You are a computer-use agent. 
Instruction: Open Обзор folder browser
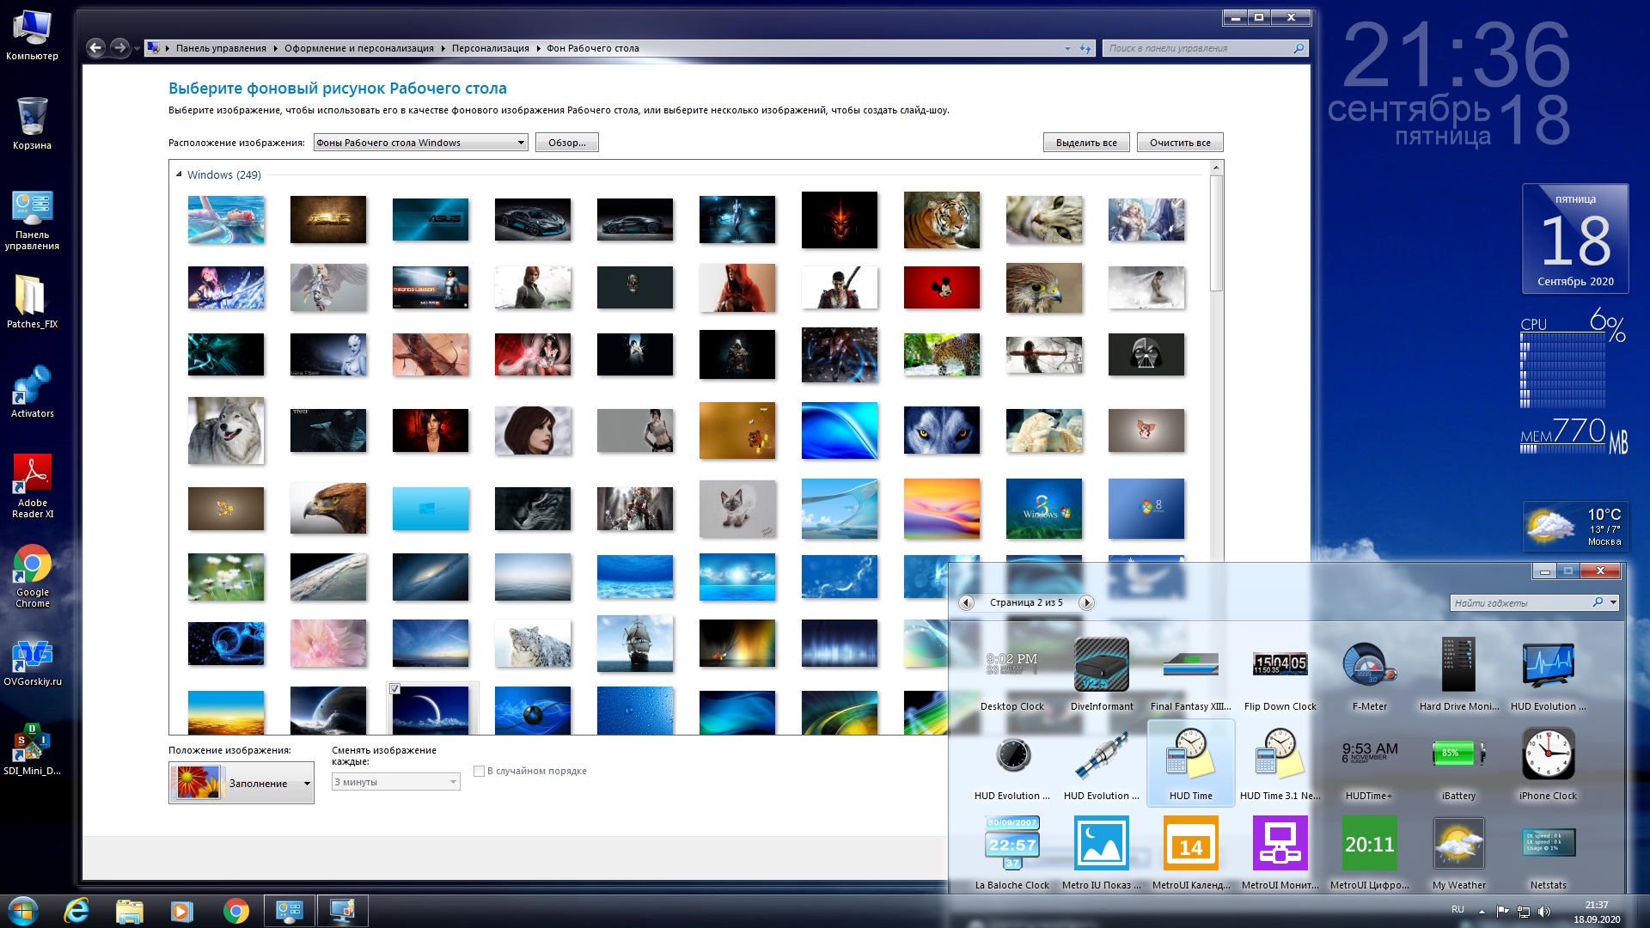coord(565,143)
